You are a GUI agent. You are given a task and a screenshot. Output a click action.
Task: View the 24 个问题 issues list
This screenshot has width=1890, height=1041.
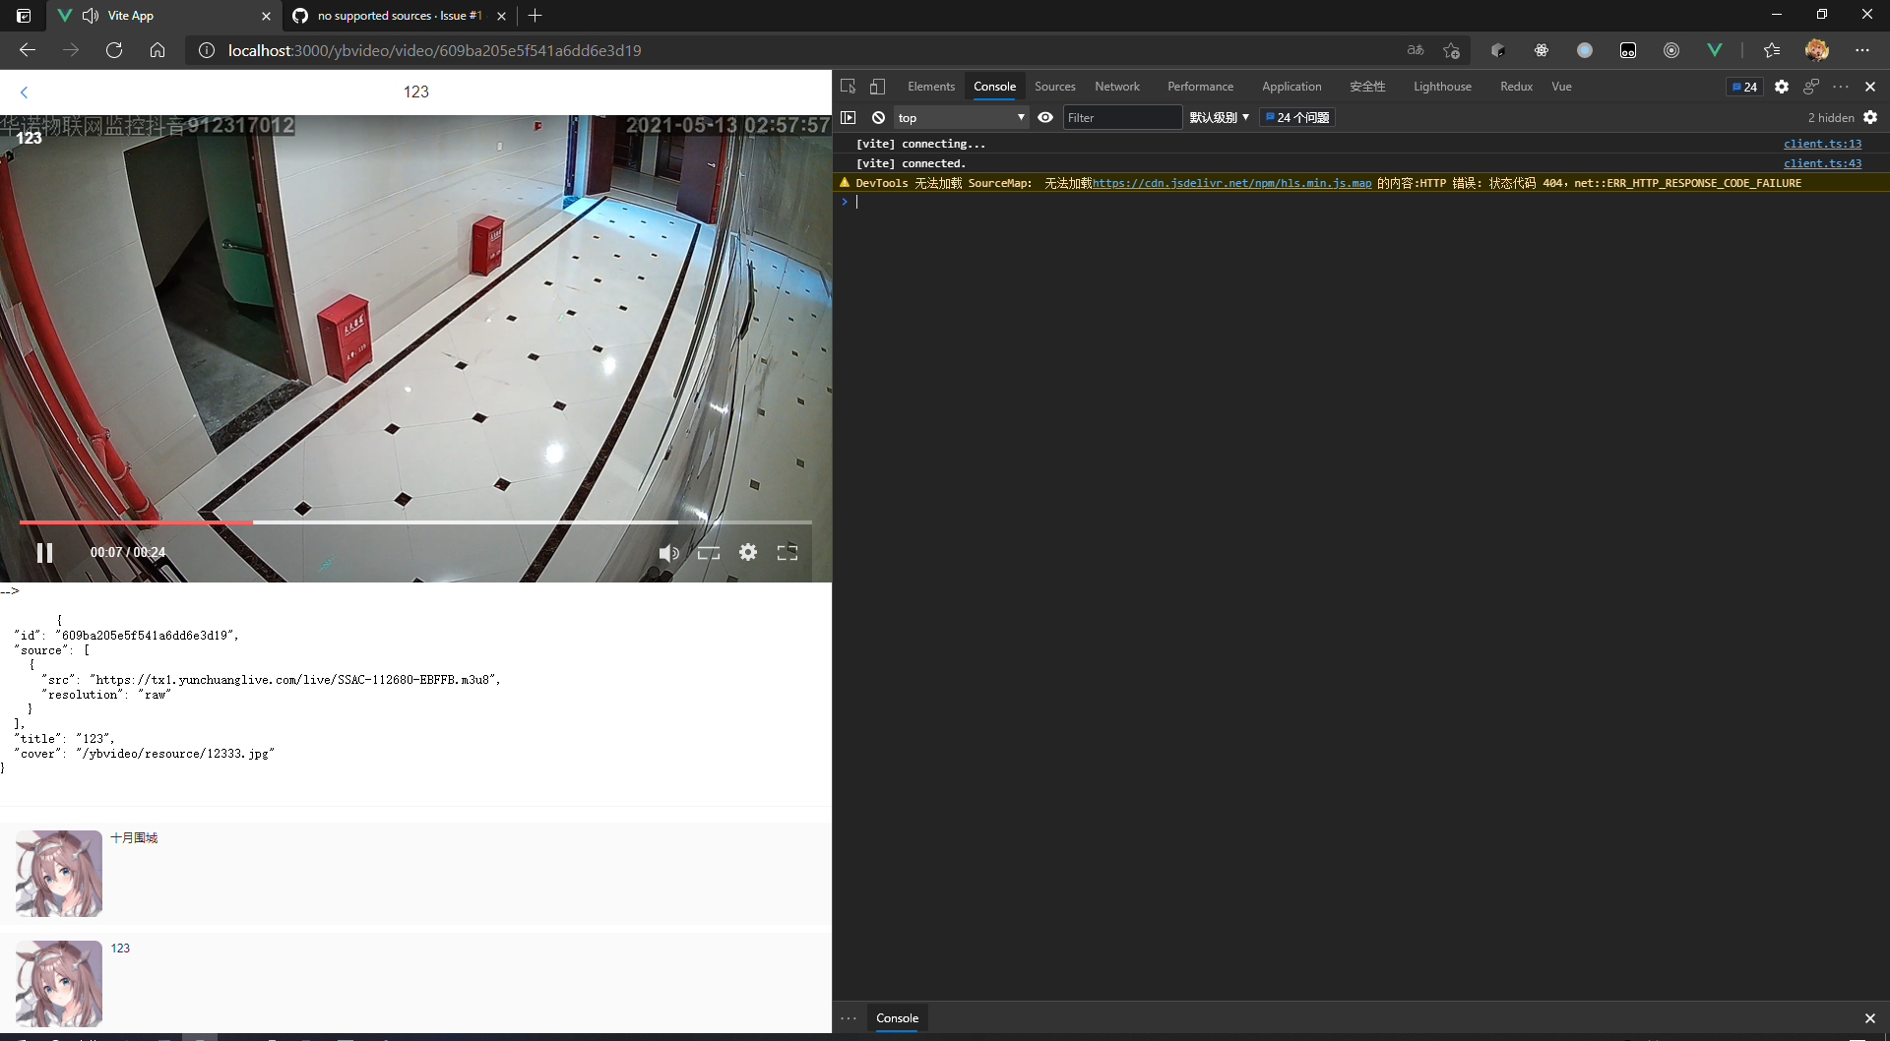coord(1296,117)
